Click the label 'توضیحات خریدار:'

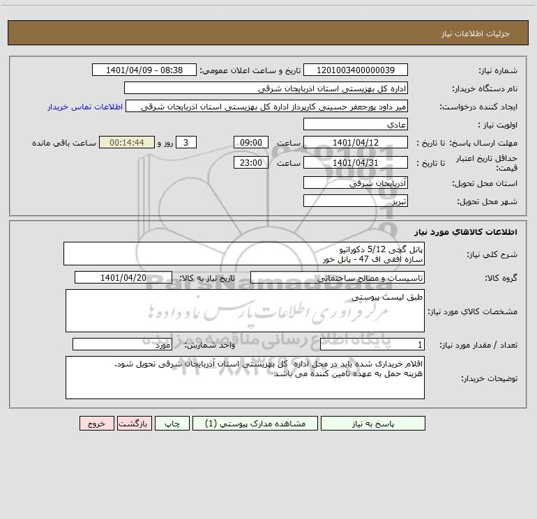(x=489, y=379)
